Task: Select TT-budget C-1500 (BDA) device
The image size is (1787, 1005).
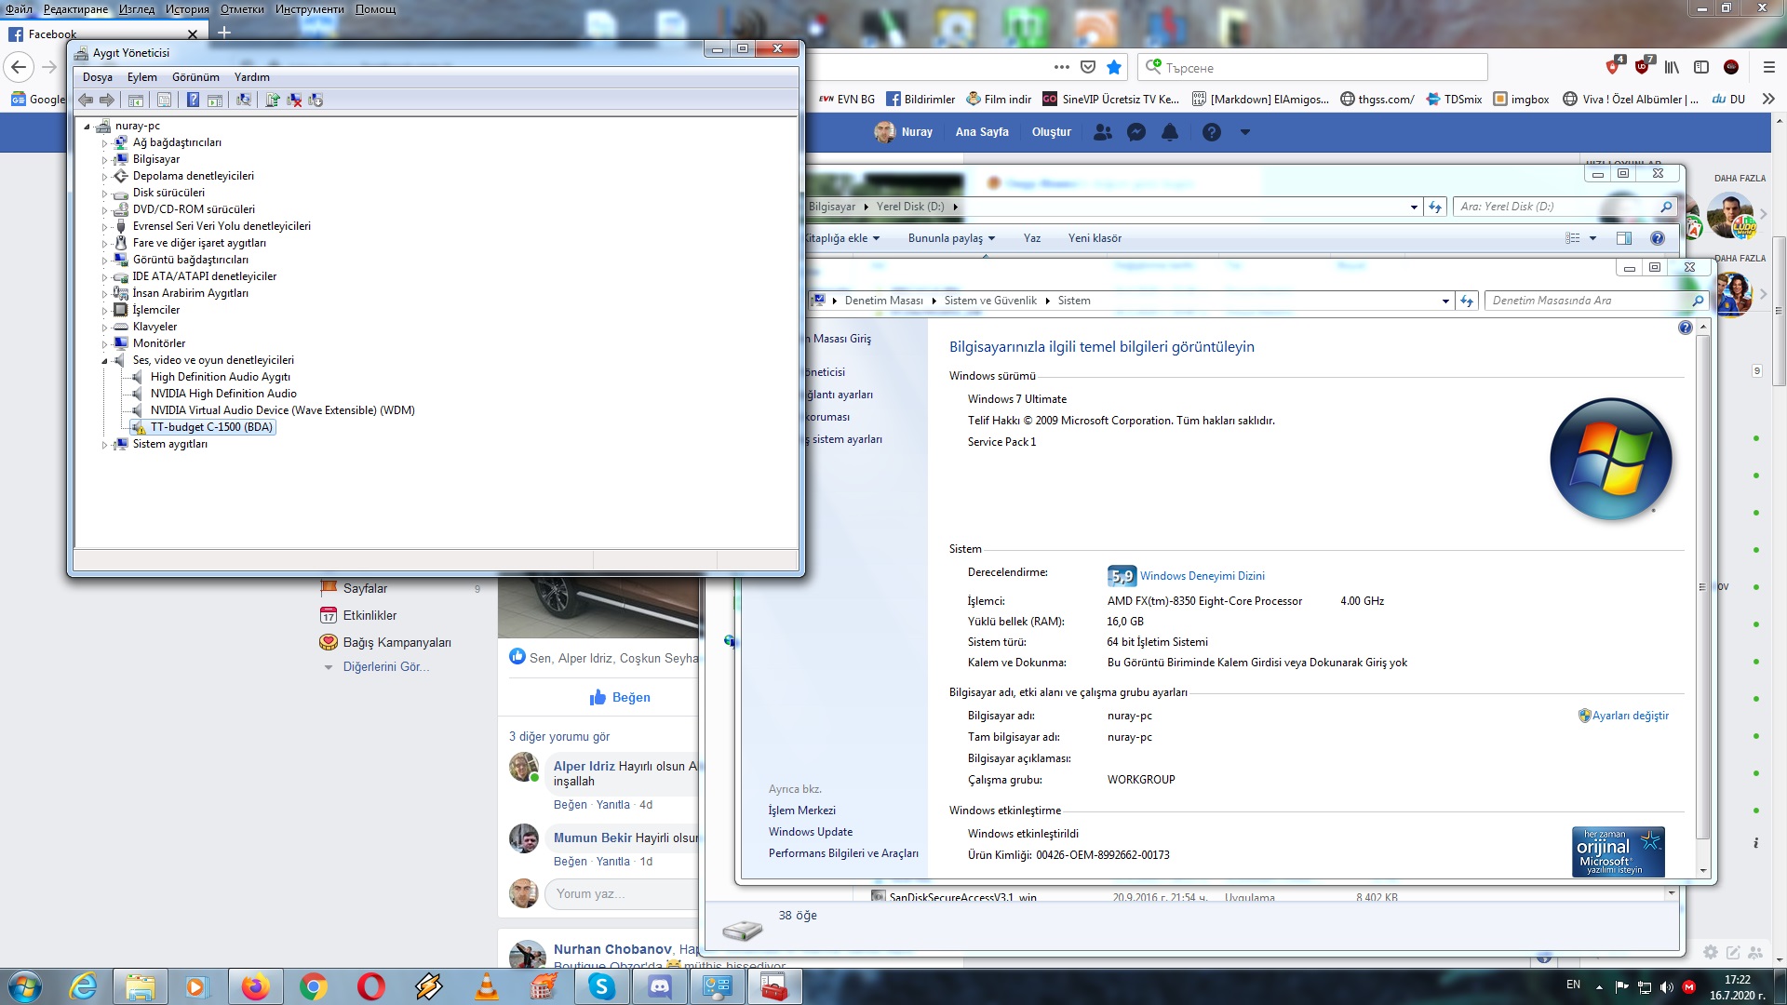Action: click(211, 427)
